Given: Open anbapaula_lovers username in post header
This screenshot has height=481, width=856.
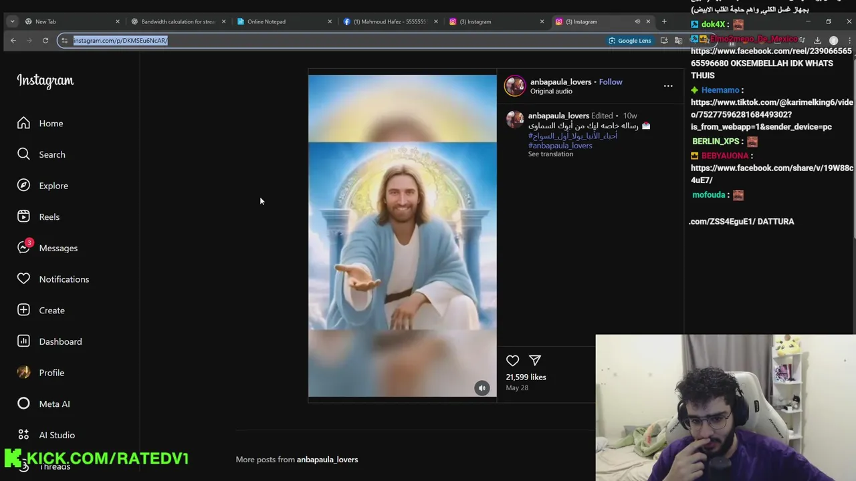Looking at the screenshot, I should [x=561, y=82].
